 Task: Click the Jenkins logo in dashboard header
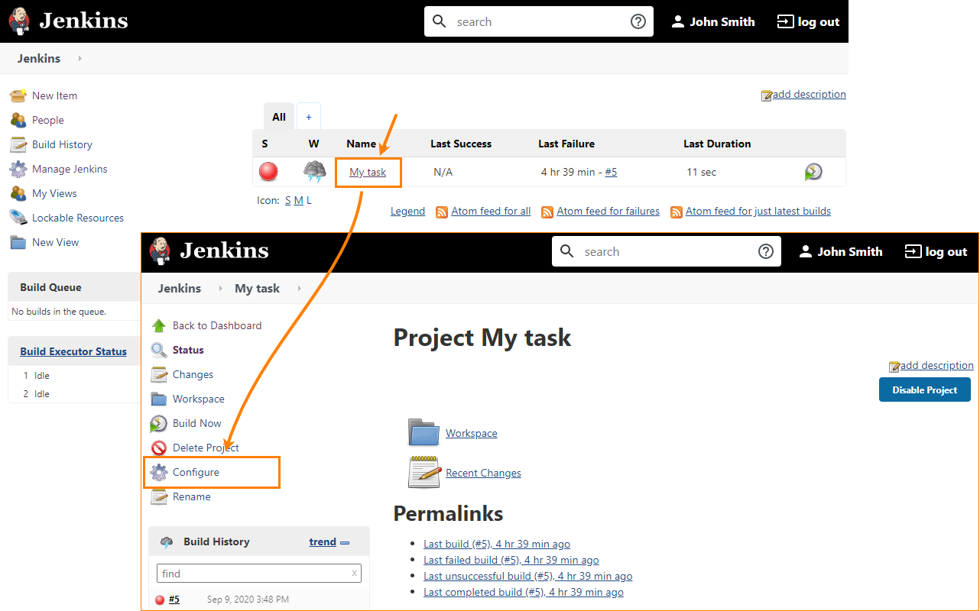point(20,21)
